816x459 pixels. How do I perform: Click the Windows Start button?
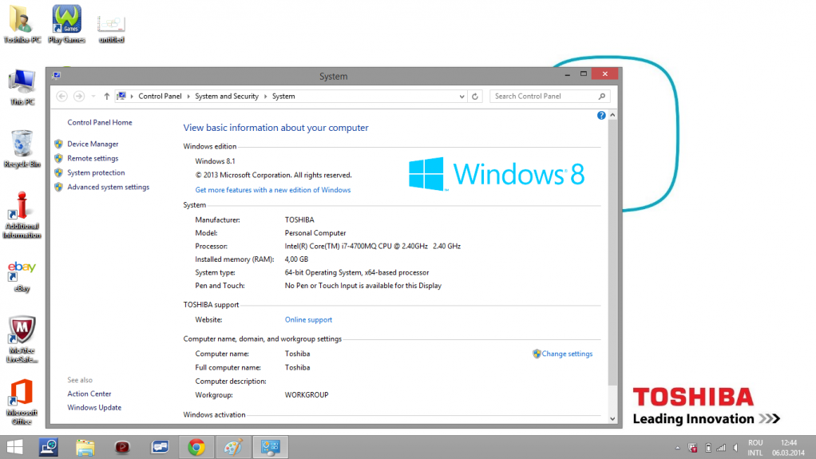point(14,447)
